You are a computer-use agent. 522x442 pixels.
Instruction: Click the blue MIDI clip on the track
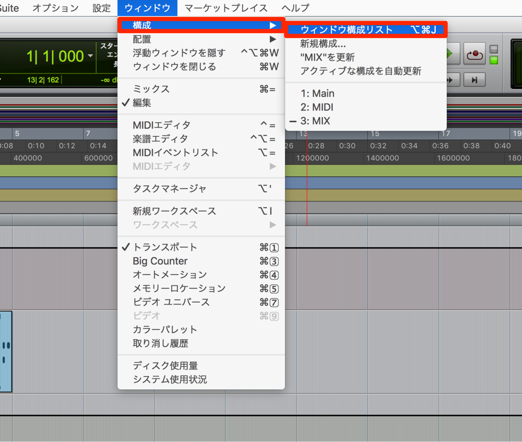tap(6, 351)
